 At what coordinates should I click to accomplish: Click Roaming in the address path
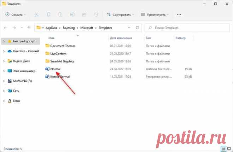tap(68, 28)
